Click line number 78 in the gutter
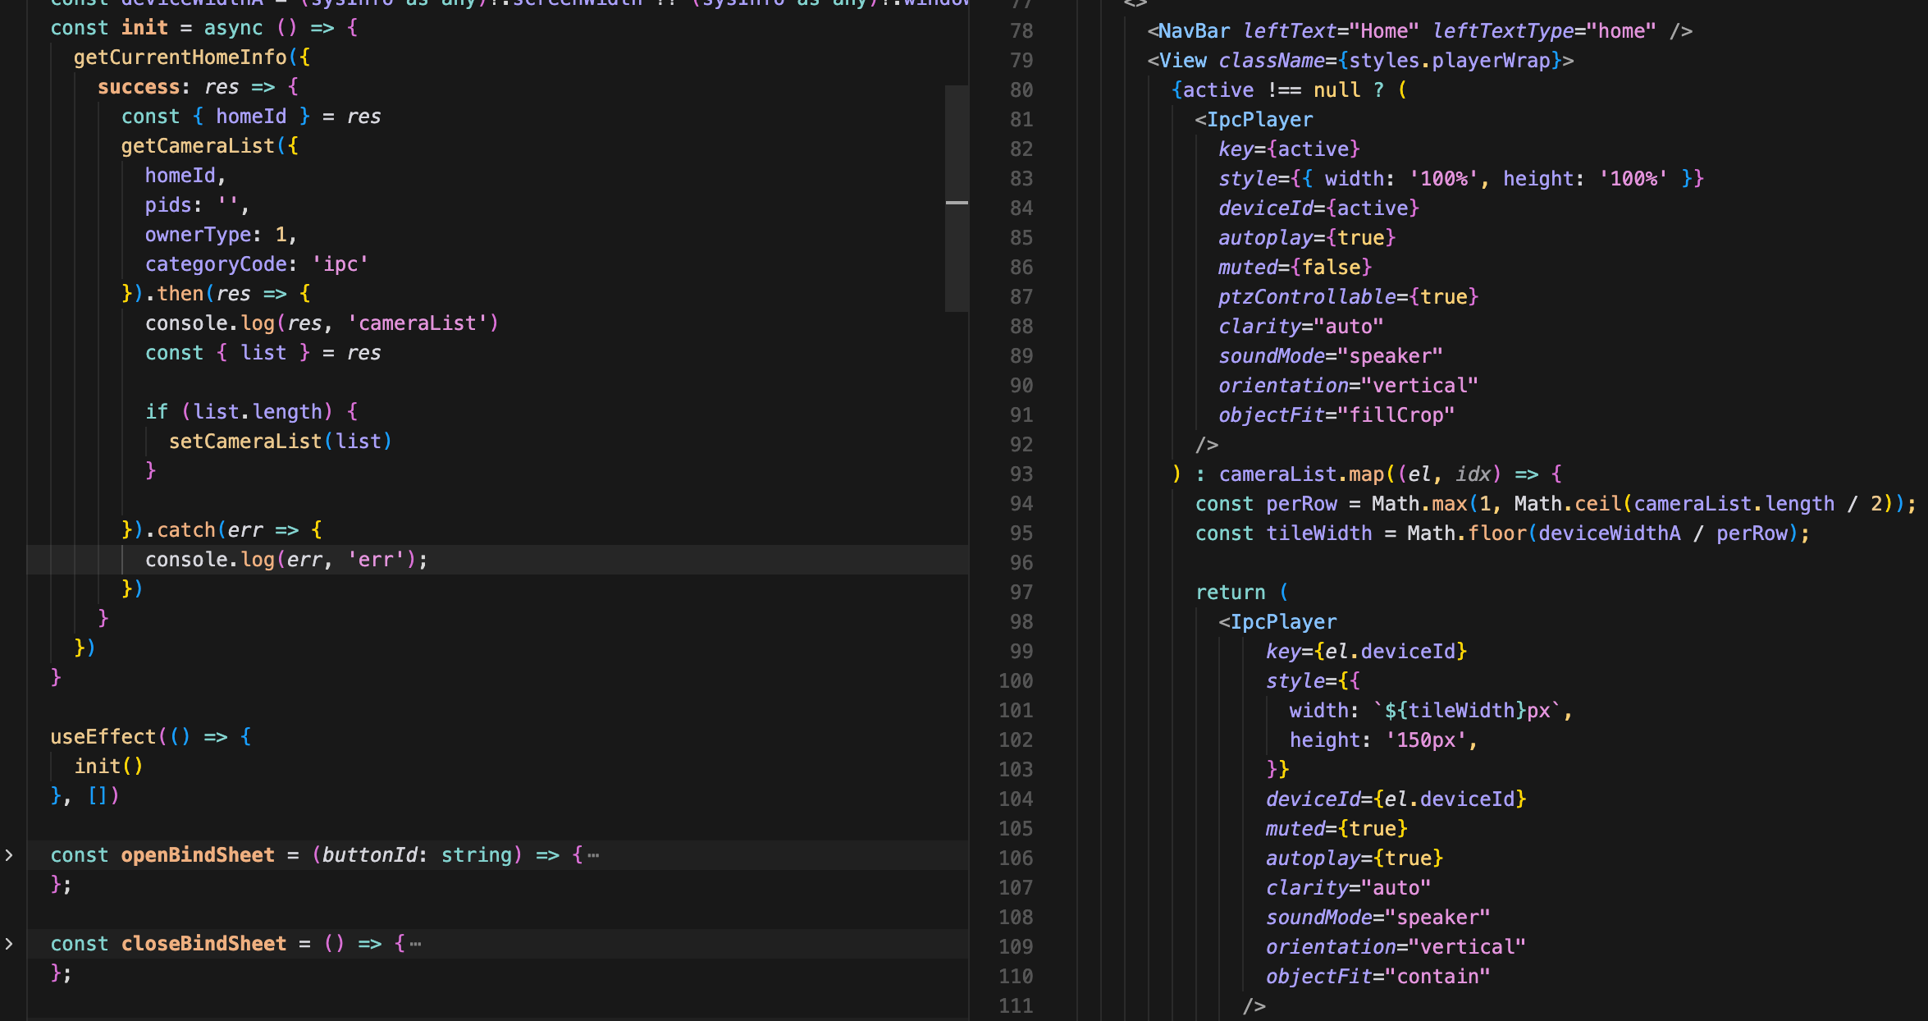Screen dimensions: 1928x1021 coord(1021,31)
